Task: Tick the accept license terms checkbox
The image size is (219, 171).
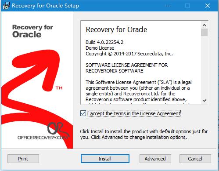Action: (x=83, y=113)
